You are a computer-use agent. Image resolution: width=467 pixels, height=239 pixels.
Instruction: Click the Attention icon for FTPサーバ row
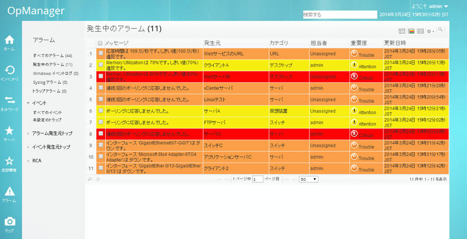[354, 122]
